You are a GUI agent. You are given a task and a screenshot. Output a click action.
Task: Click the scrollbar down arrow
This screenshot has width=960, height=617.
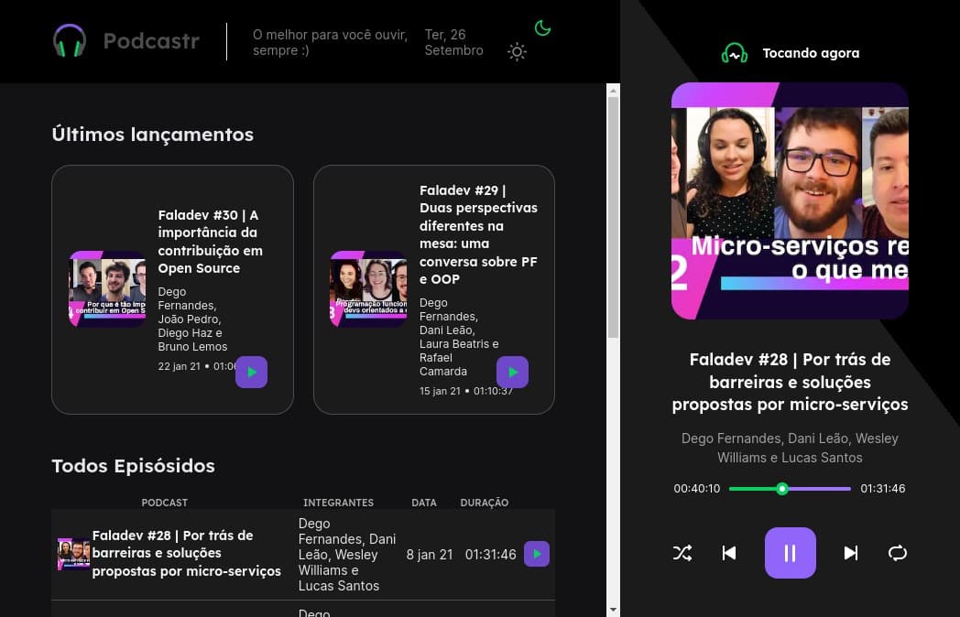pyautogui.click(x=613, y=611)
